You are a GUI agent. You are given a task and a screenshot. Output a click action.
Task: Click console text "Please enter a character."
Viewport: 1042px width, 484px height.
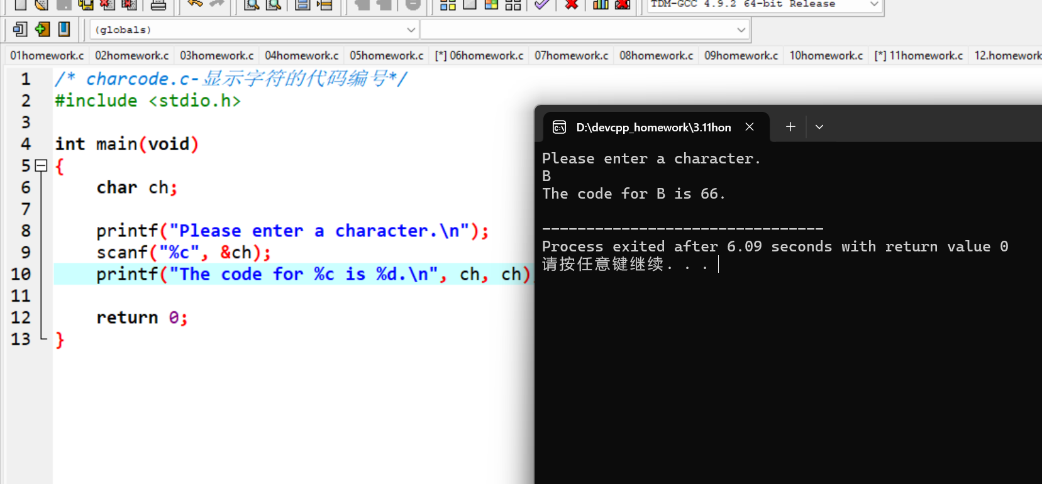tap(651, 158)
